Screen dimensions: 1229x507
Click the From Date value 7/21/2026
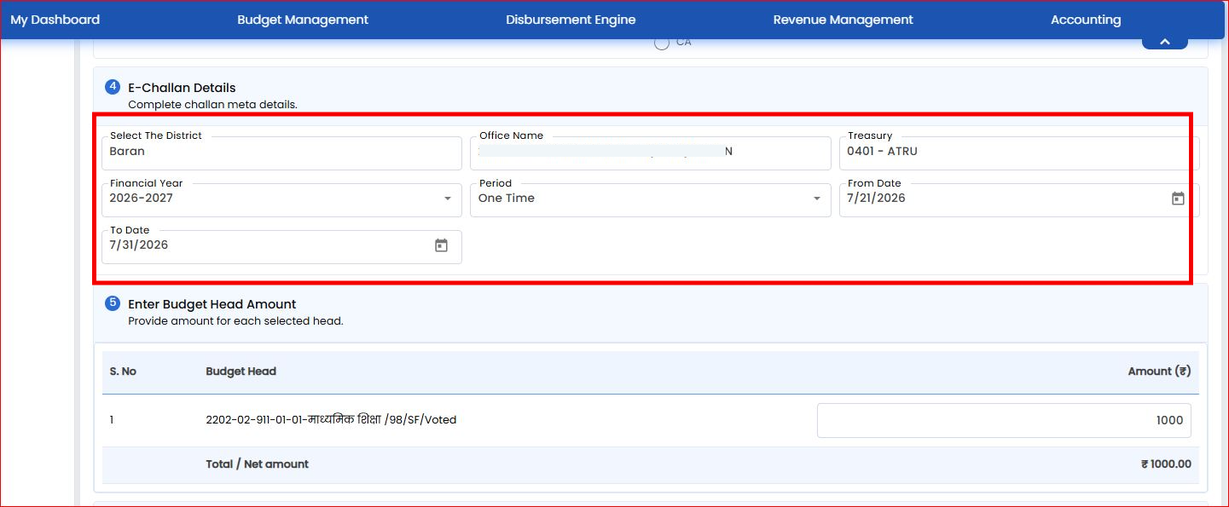[x=876, y=199]
